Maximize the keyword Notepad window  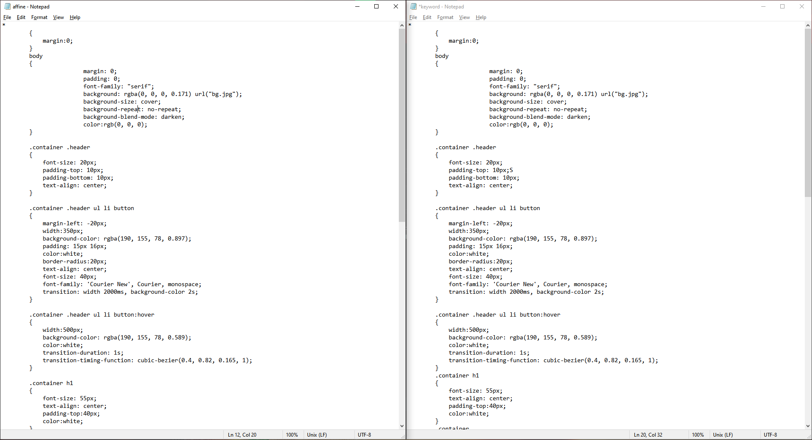782,6
